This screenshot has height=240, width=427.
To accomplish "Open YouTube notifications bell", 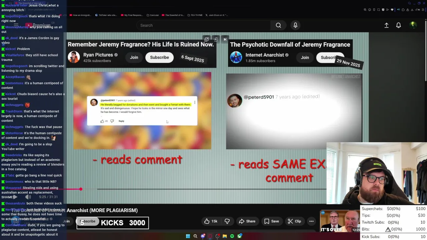I will [x=398, y=25].
